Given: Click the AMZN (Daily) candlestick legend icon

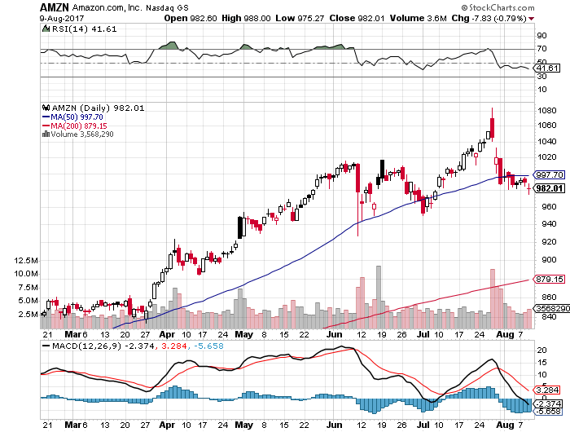Looking at the screenshot, I should click(46, 108).
